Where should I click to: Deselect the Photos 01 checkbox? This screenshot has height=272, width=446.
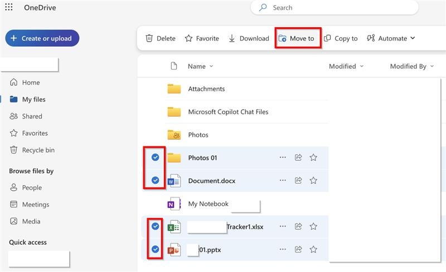(x=155, y=157)
